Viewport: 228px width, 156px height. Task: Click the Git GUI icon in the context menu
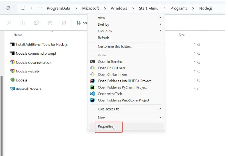(92, 68)
